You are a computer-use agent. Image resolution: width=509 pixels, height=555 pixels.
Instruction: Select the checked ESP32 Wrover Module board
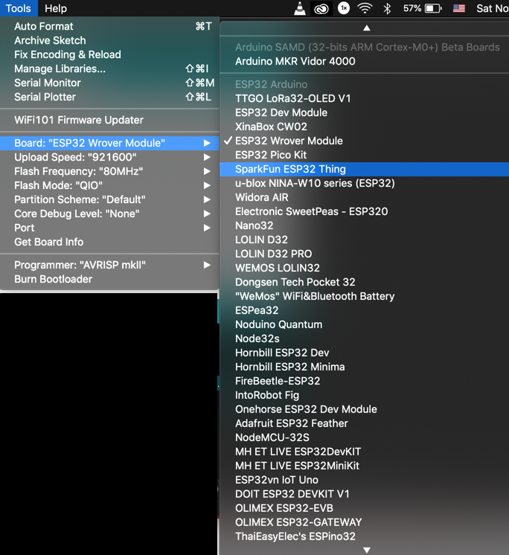coord(364,141)
